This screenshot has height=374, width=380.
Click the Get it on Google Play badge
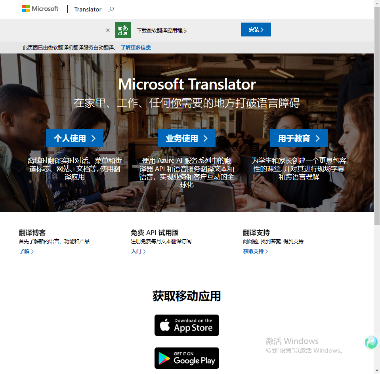point(187,358)
